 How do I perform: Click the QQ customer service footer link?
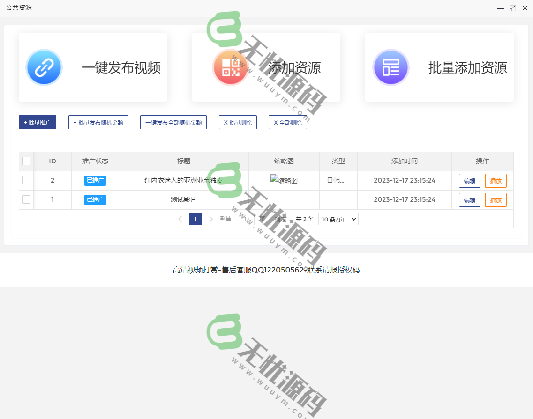click(x=266, y=270)
